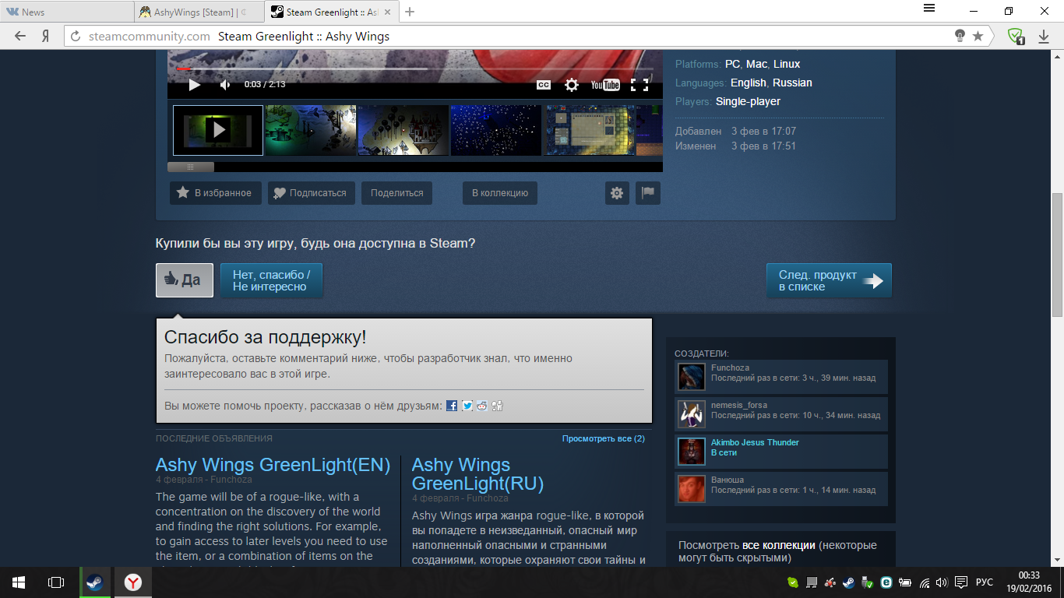The height and width of the screenshot is (598, 1064).
Task: Click the Подписаться follow button
Action: click(x=312, y=193)
